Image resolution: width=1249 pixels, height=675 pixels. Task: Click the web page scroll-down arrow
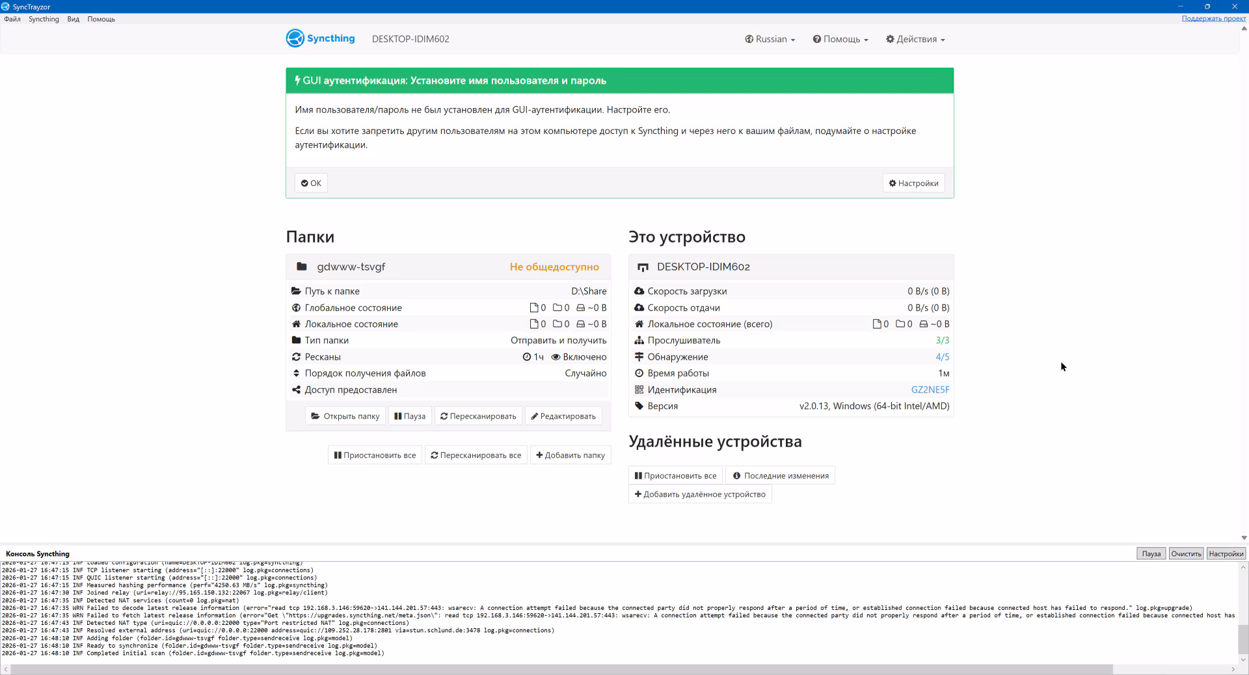pyautogui.click(x=1244, y=538)
